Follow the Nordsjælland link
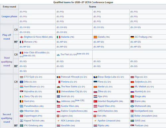This screenshot has height=128, width=166. coord(141,111)
